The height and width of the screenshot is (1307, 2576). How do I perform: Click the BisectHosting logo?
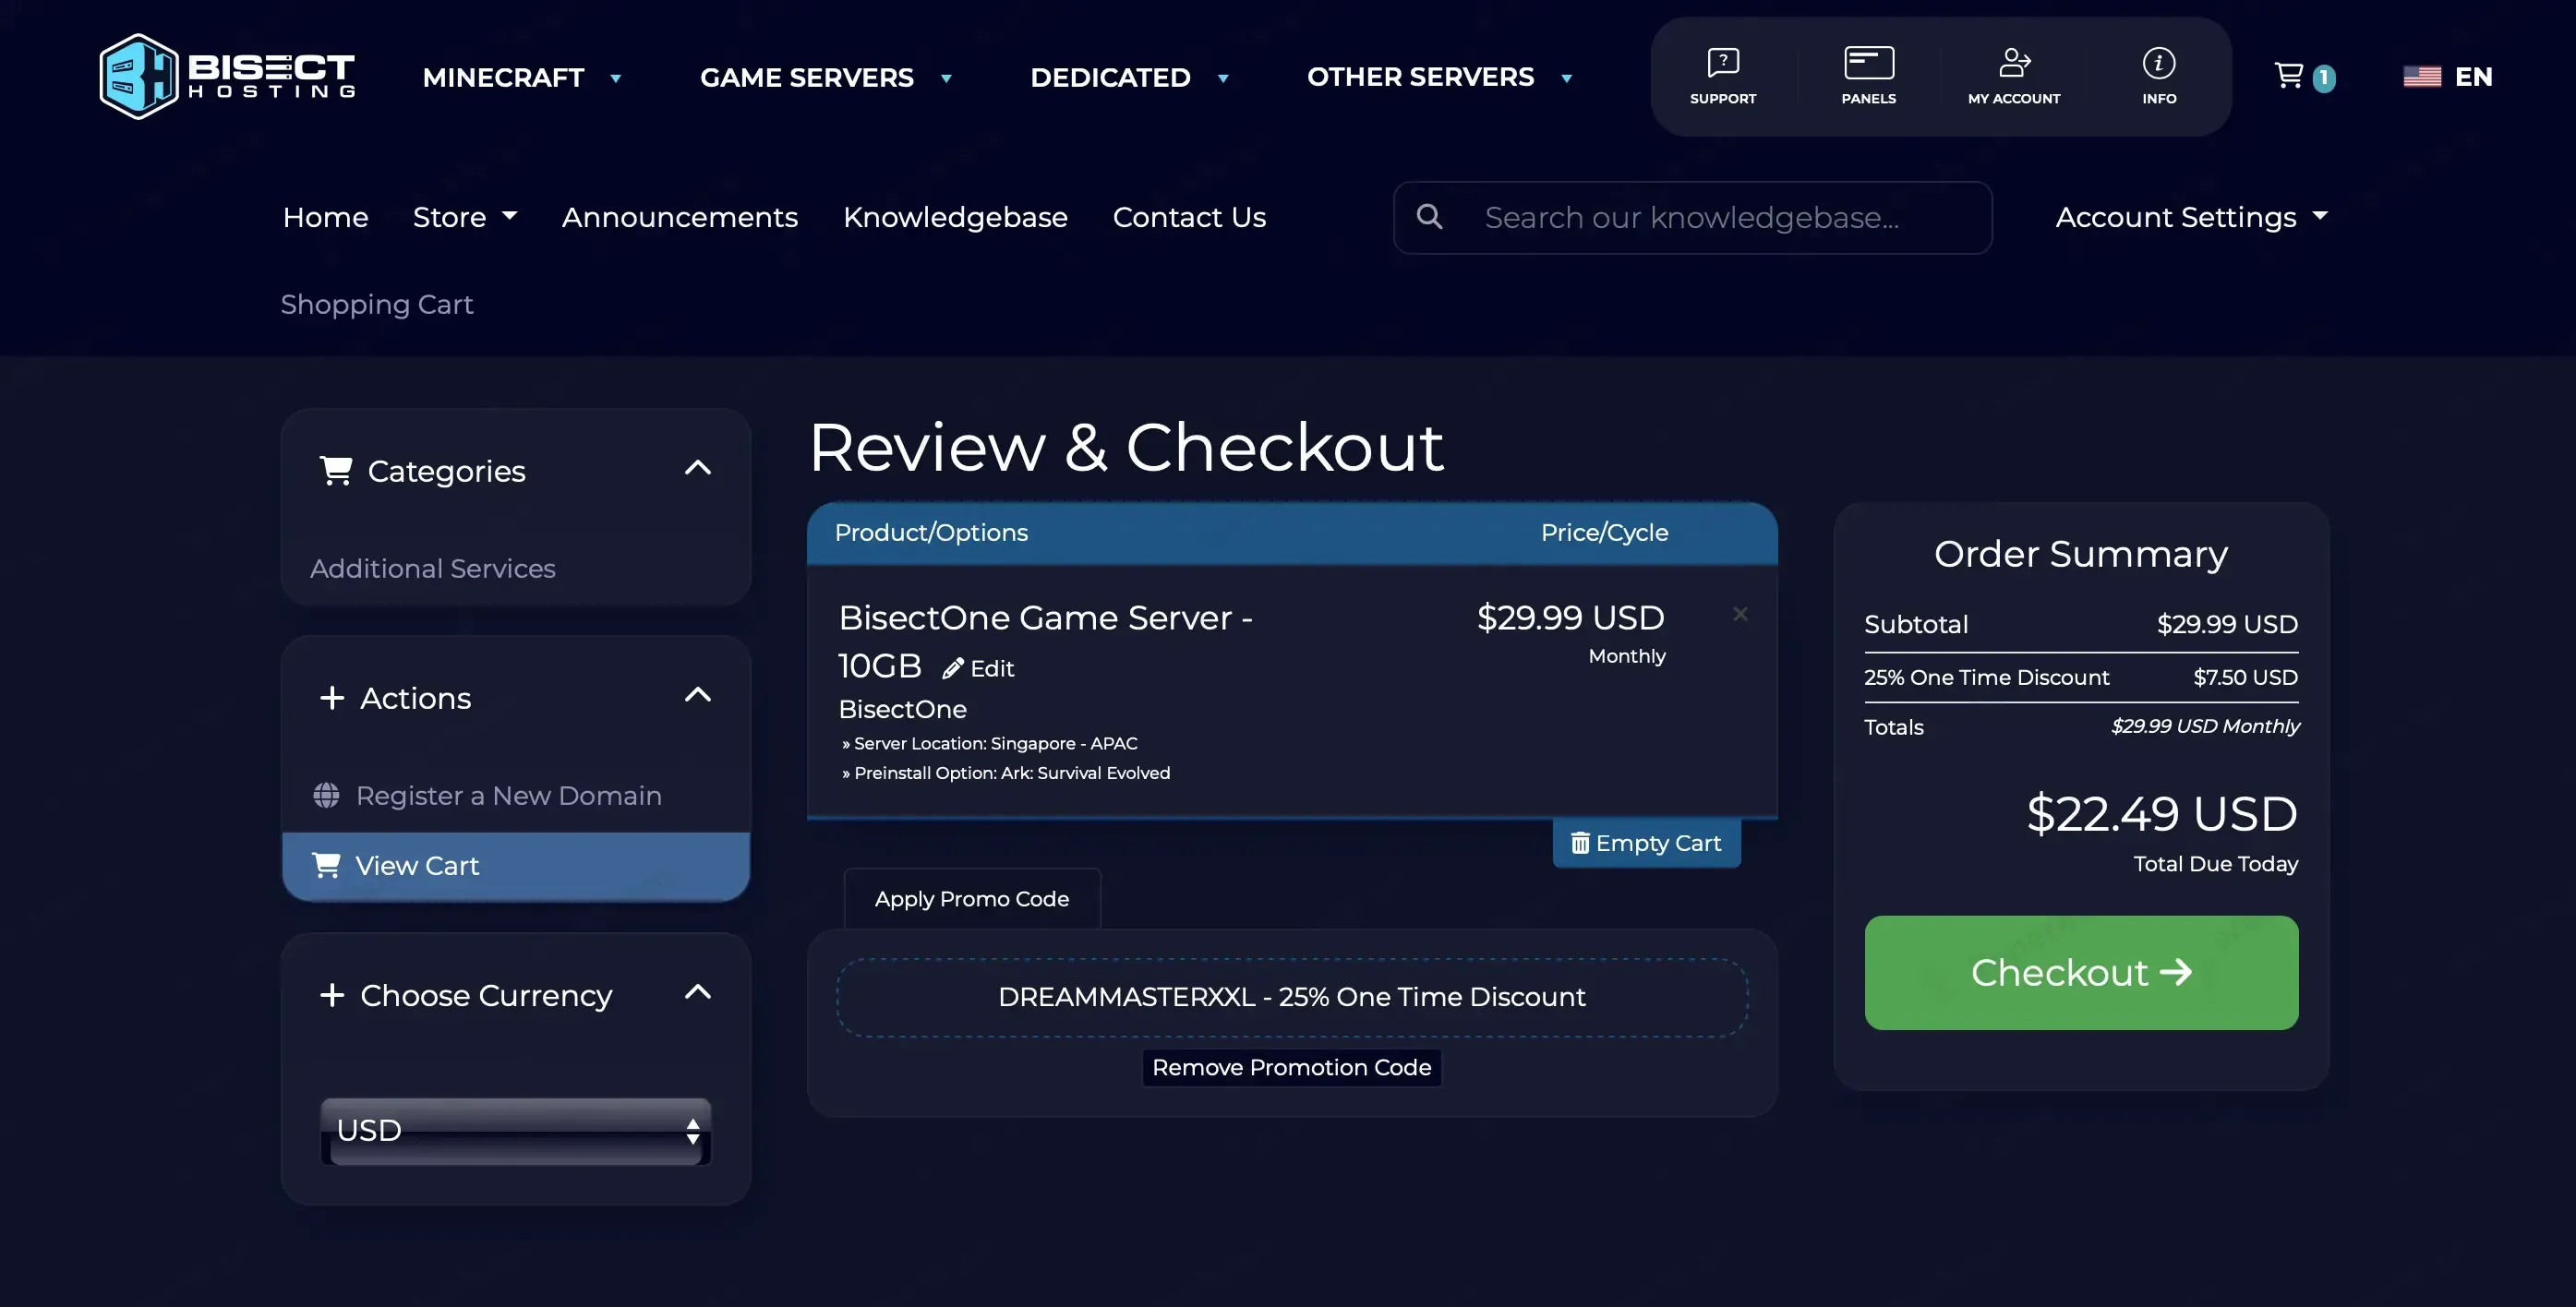227,76
